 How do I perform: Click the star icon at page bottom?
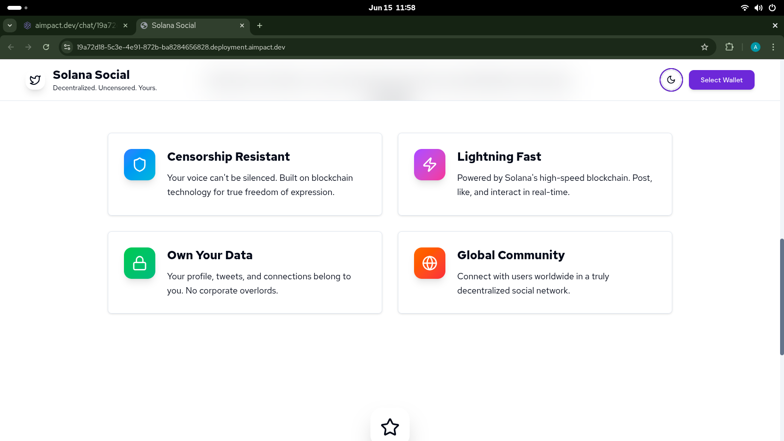point(390,427)
